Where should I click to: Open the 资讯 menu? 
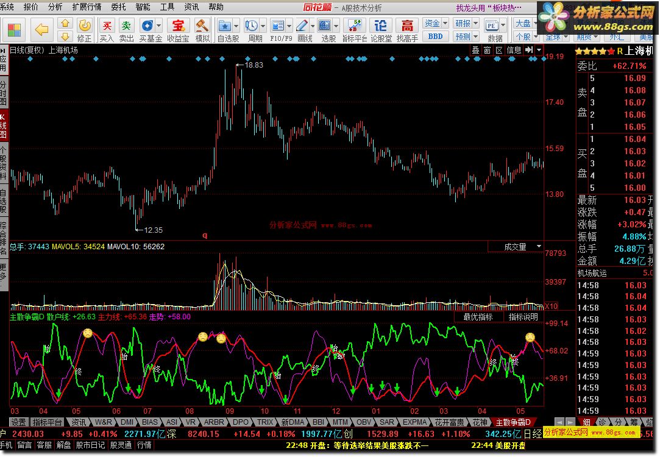[191, 7]
